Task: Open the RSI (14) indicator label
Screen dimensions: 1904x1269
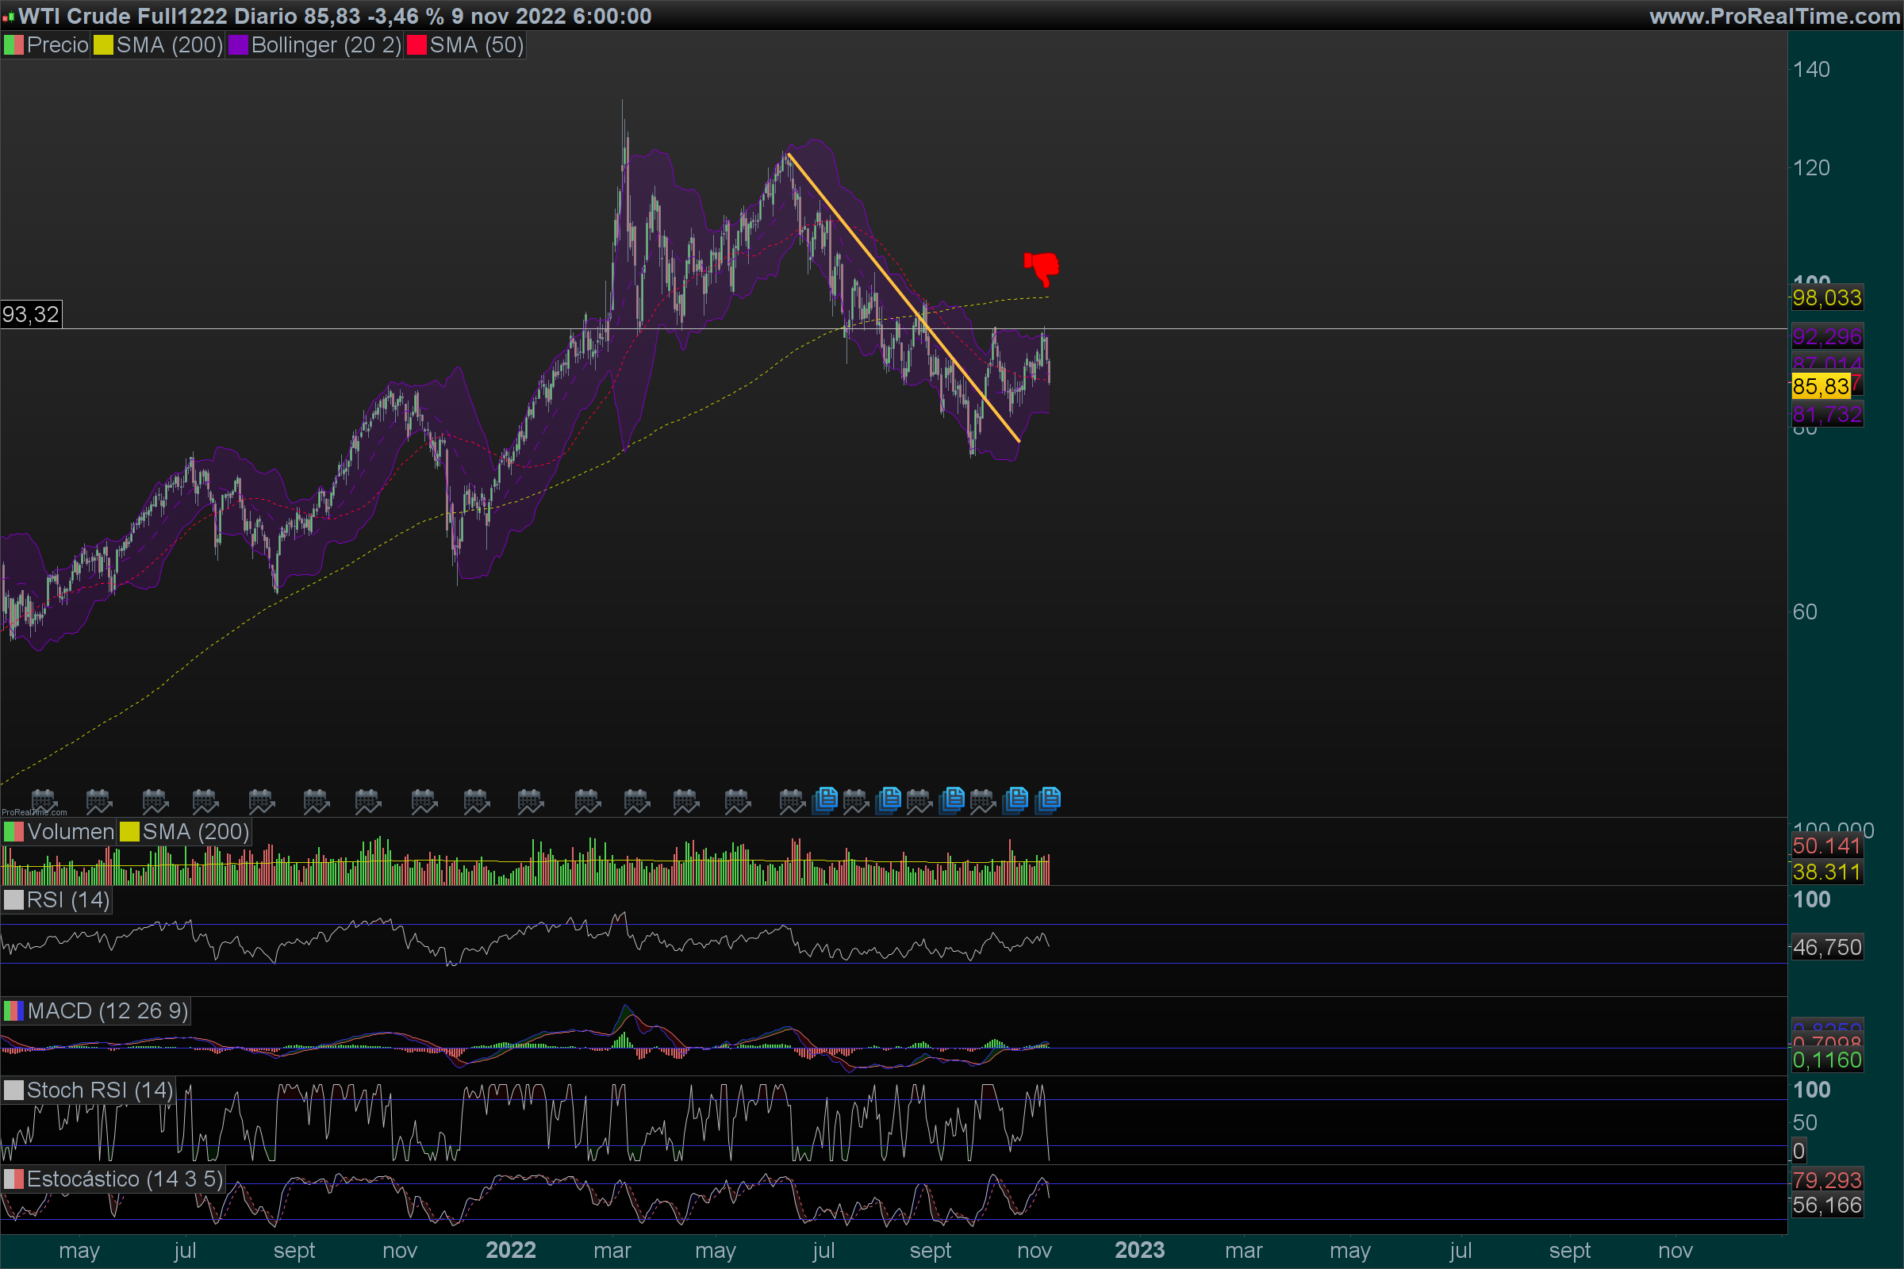Action: click(x=67, y=900)
